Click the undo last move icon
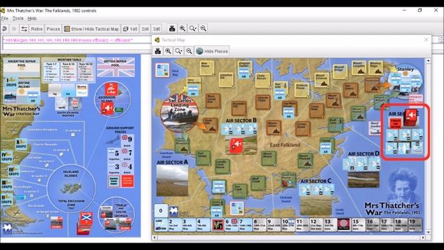The image size is (444, 250). [x=5, y=28]
